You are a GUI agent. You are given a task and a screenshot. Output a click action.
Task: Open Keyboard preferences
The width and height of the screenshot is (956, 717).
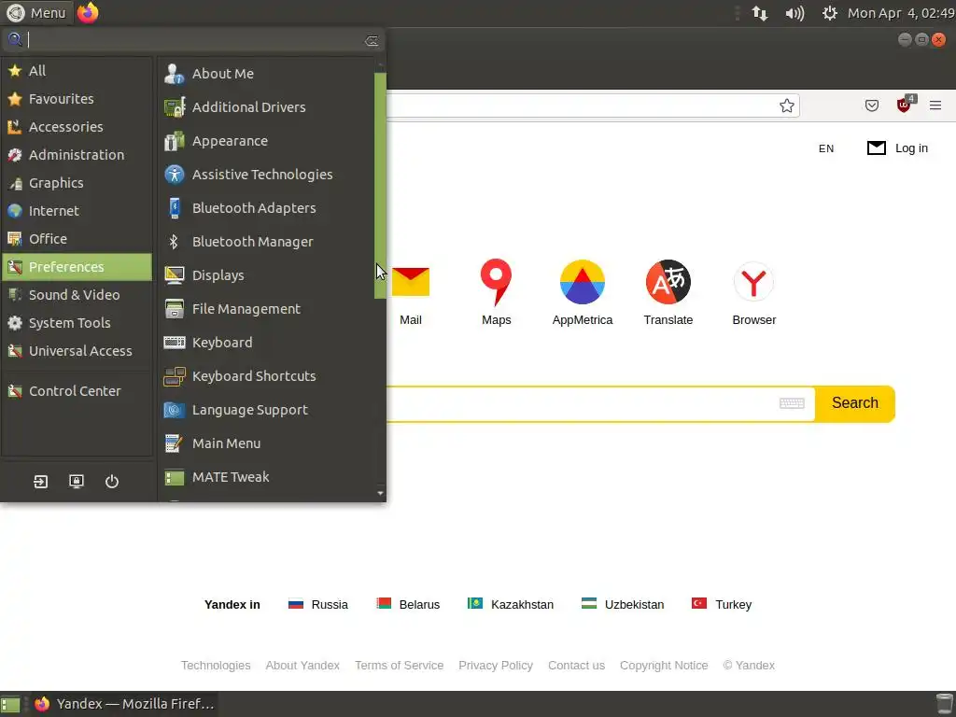266,343
